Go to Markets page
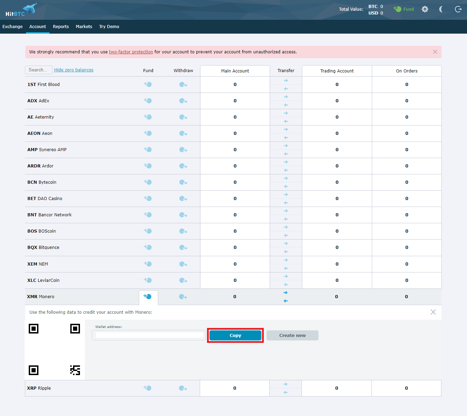The height and width of the screenshot is (416, 467). tap(84, 27)
